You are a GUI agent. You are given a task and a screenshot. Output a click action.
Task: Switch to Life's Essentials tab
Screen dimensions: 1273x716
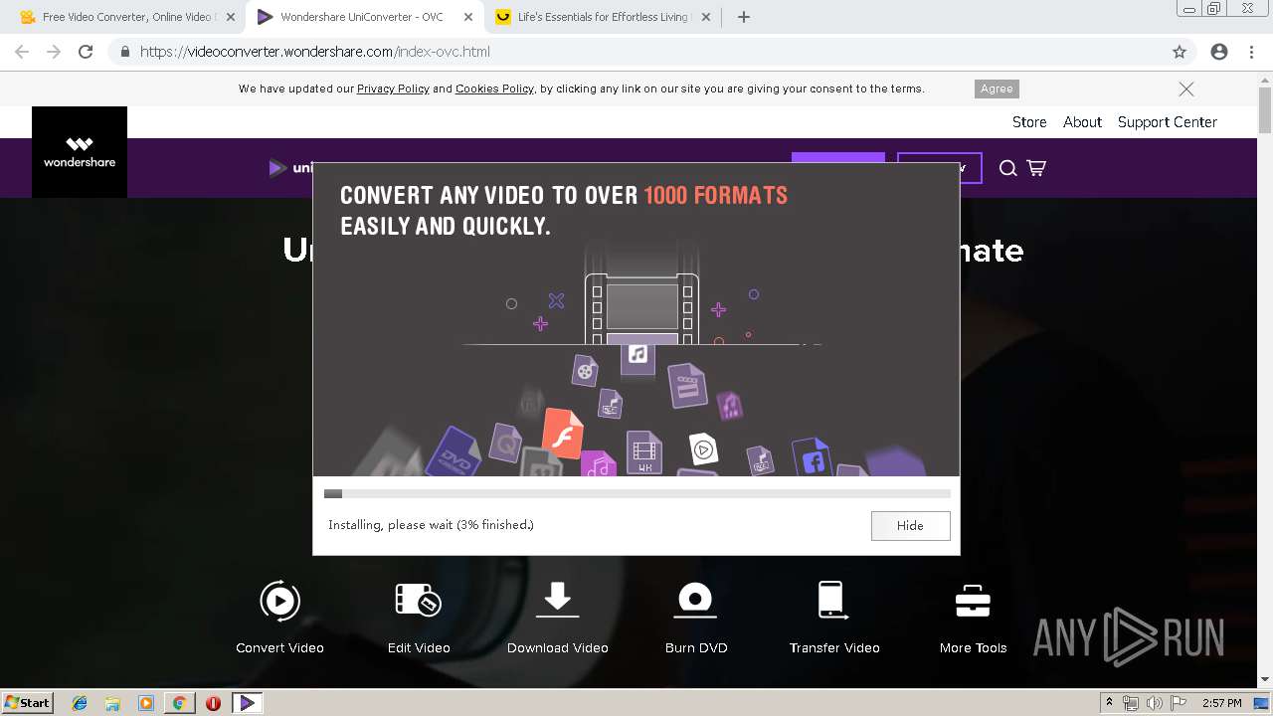[604, 17]
